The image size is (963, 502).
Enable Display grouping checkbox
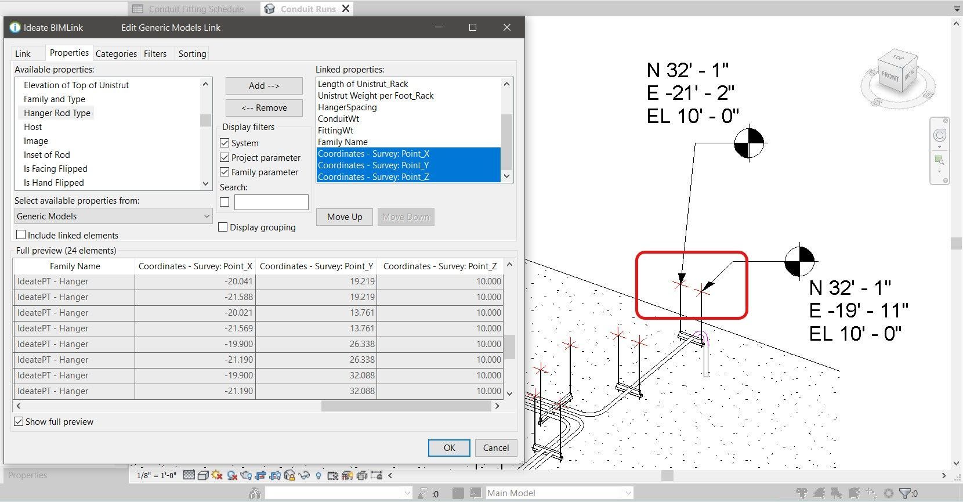[223, 227]
